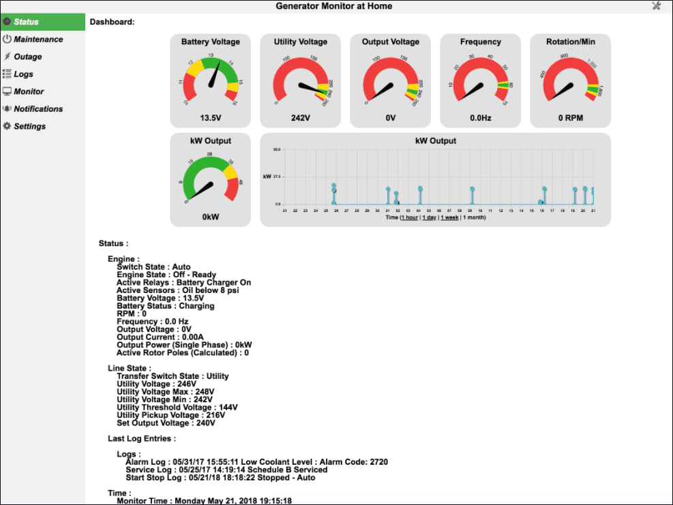Click 'Utility Voltage Max : 248V' line
This screenshot has height=505, width=673.
click(165, 392)
